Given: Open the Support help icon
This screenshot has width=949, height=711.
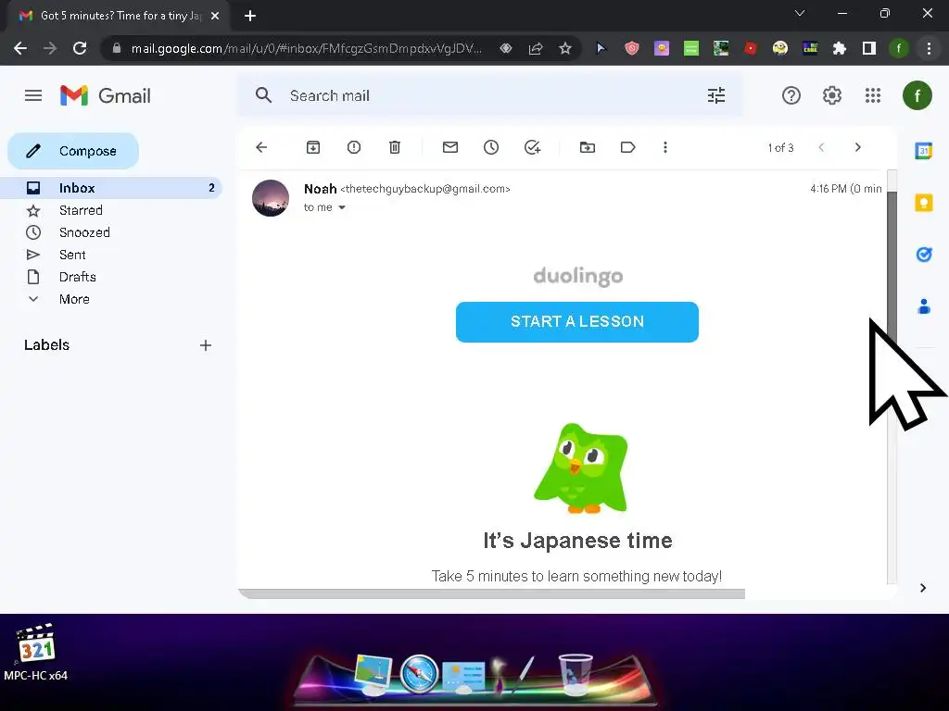Looking at the screenshot, I should [791, 95].
